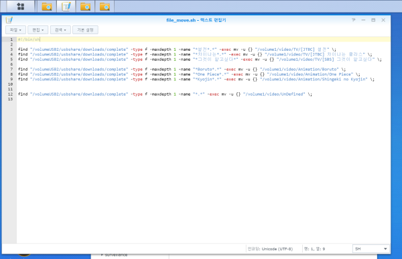Click the 기본 설정 button
The image size is (402, 259).
click(85, 30)
